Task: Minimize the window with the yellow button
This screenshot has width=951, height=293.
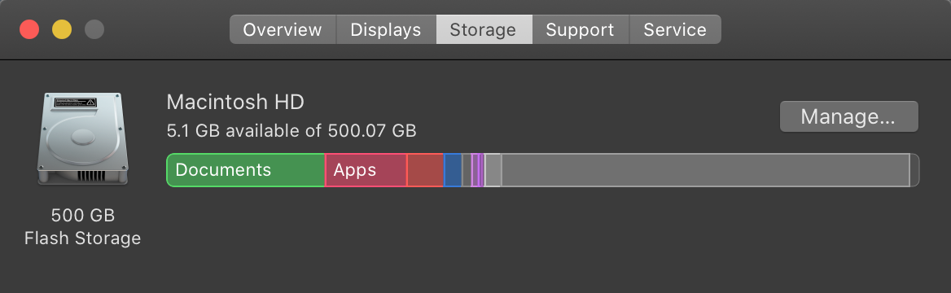Action: 61,29
